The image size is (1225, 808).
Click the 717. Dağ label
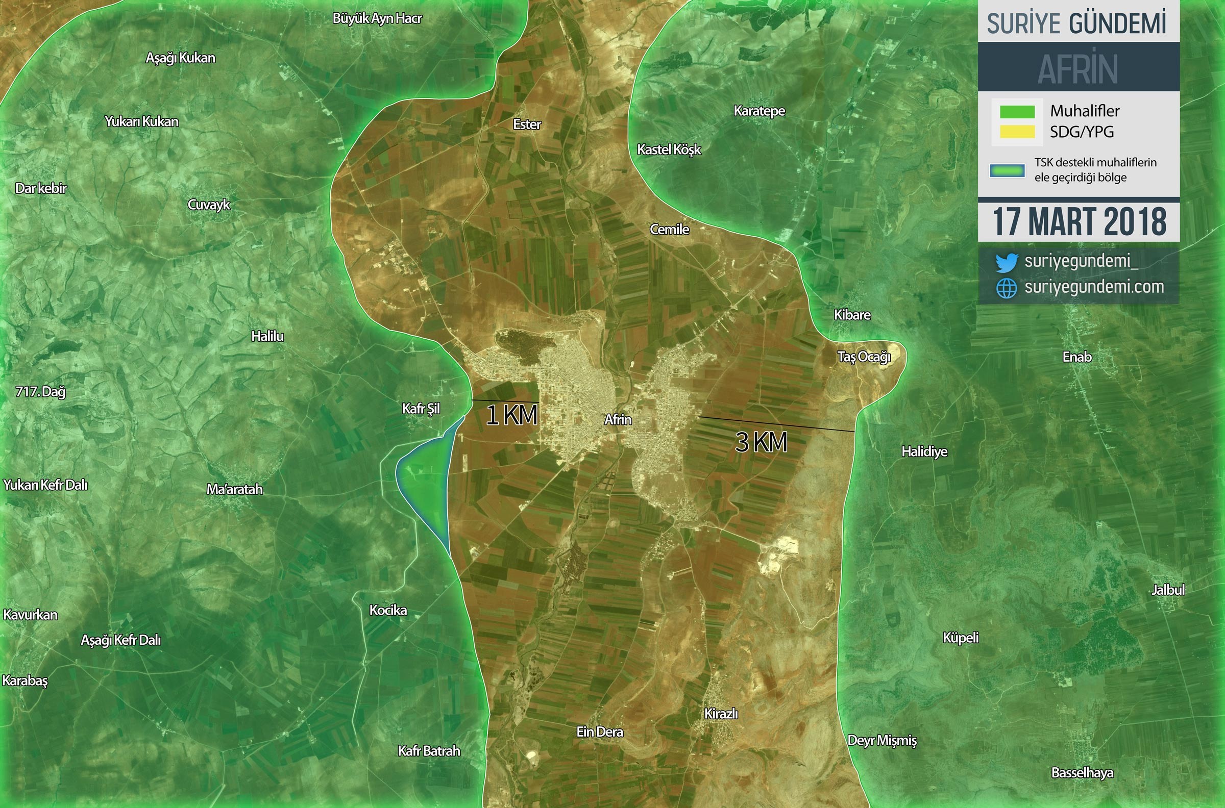(x=41, y=392)
